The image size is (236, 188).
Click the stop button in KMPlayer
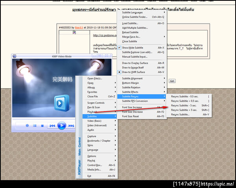(42, 126)
